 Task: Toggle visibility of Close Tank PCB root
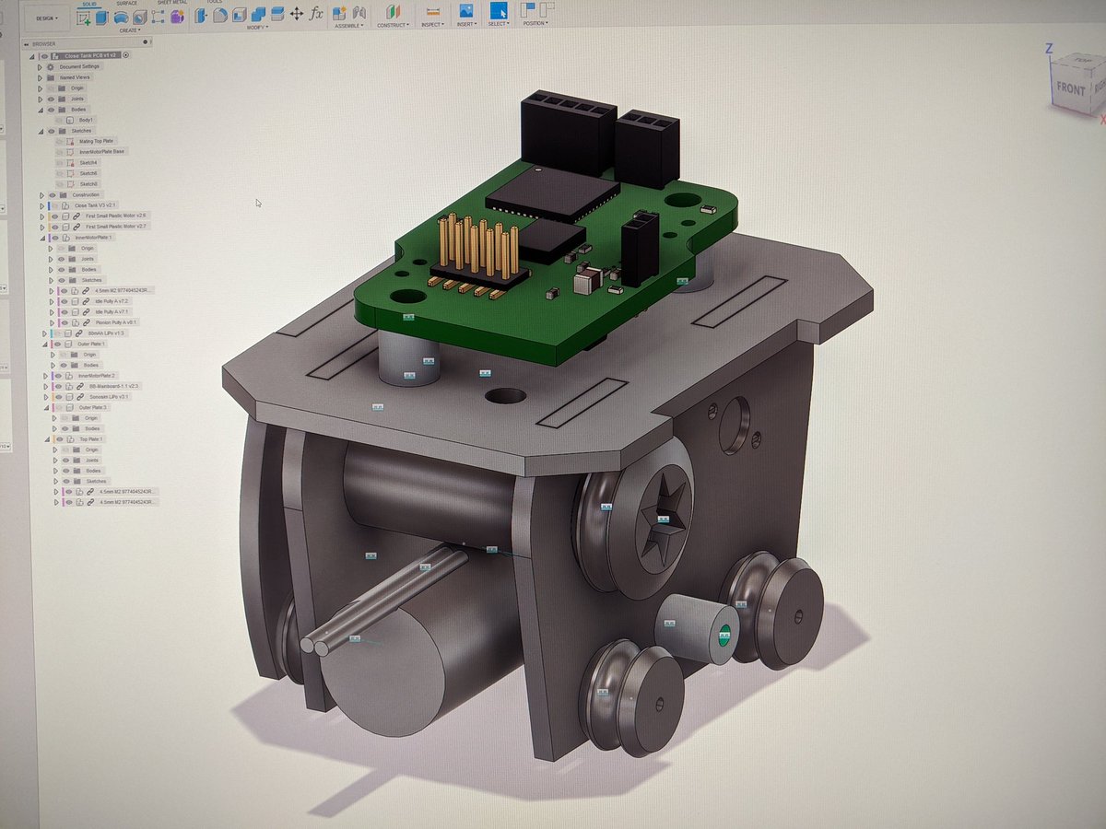coord(44,56)
